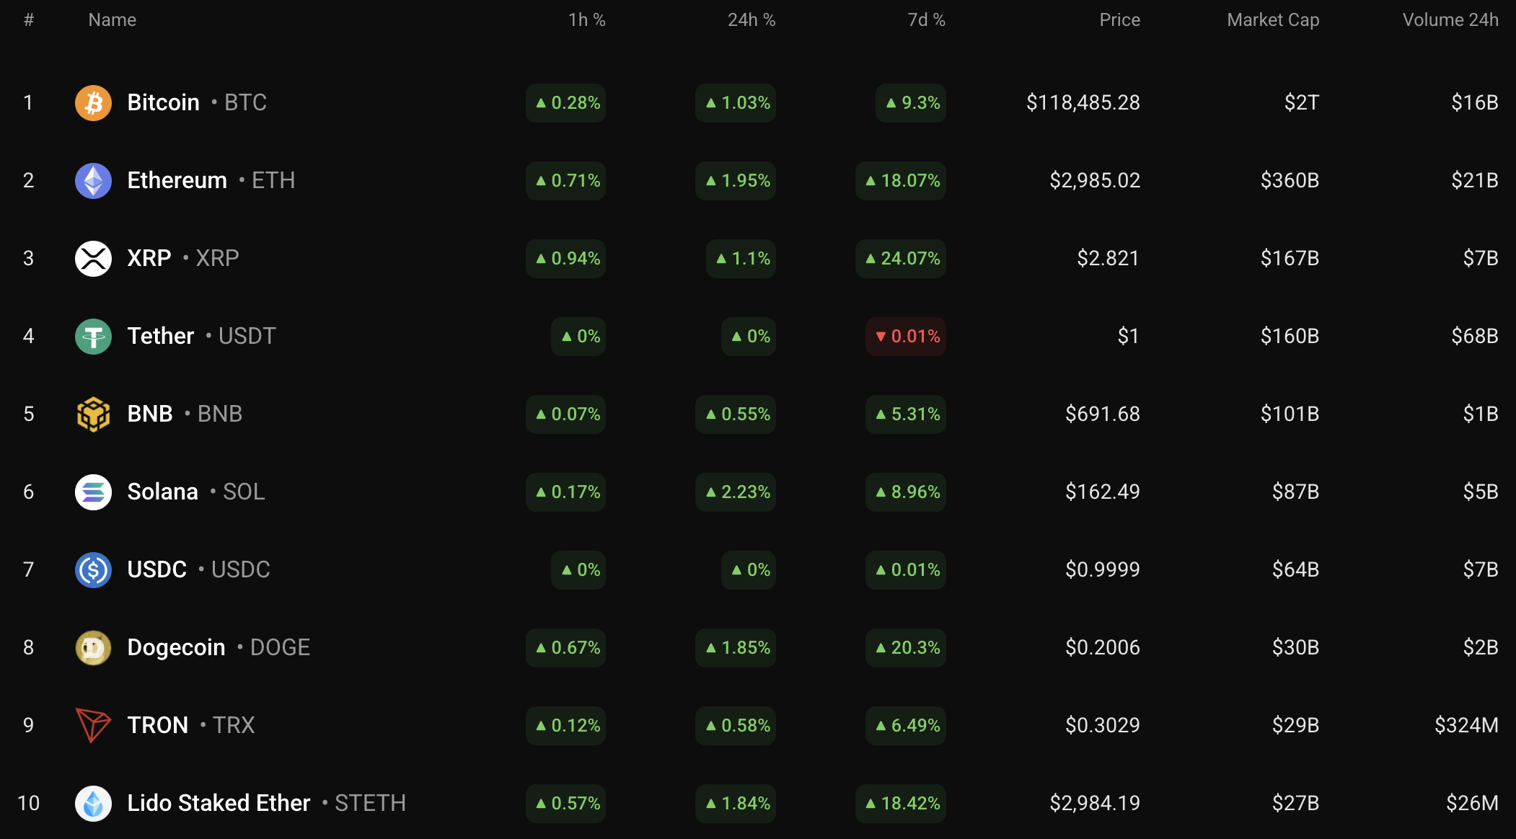Open the Ethereum name link
1516x839 pixels.
pyautogui.click(x=177, y=181)
